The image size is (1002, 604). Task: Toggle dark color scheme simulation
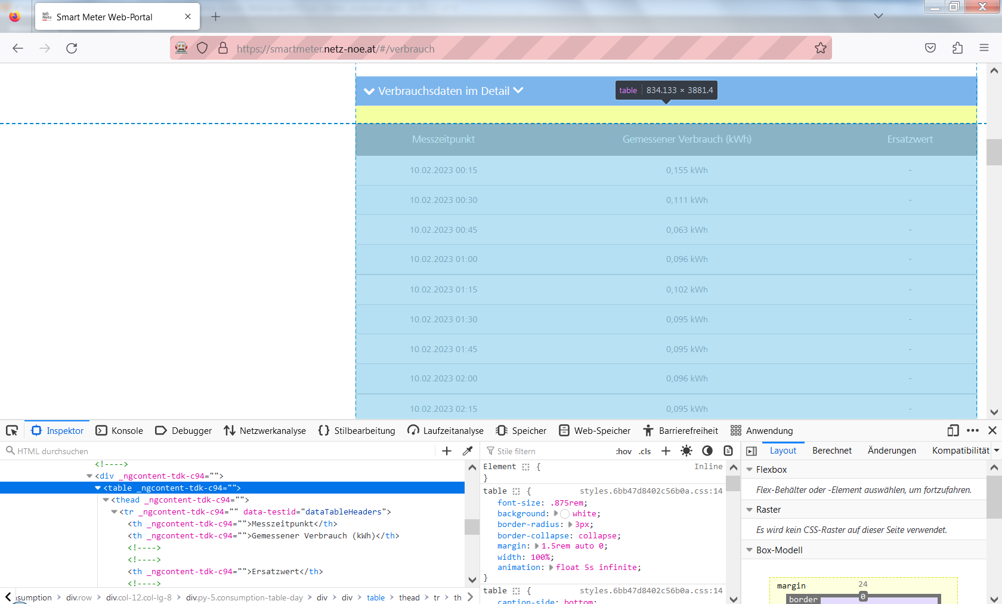coord(707,451)
